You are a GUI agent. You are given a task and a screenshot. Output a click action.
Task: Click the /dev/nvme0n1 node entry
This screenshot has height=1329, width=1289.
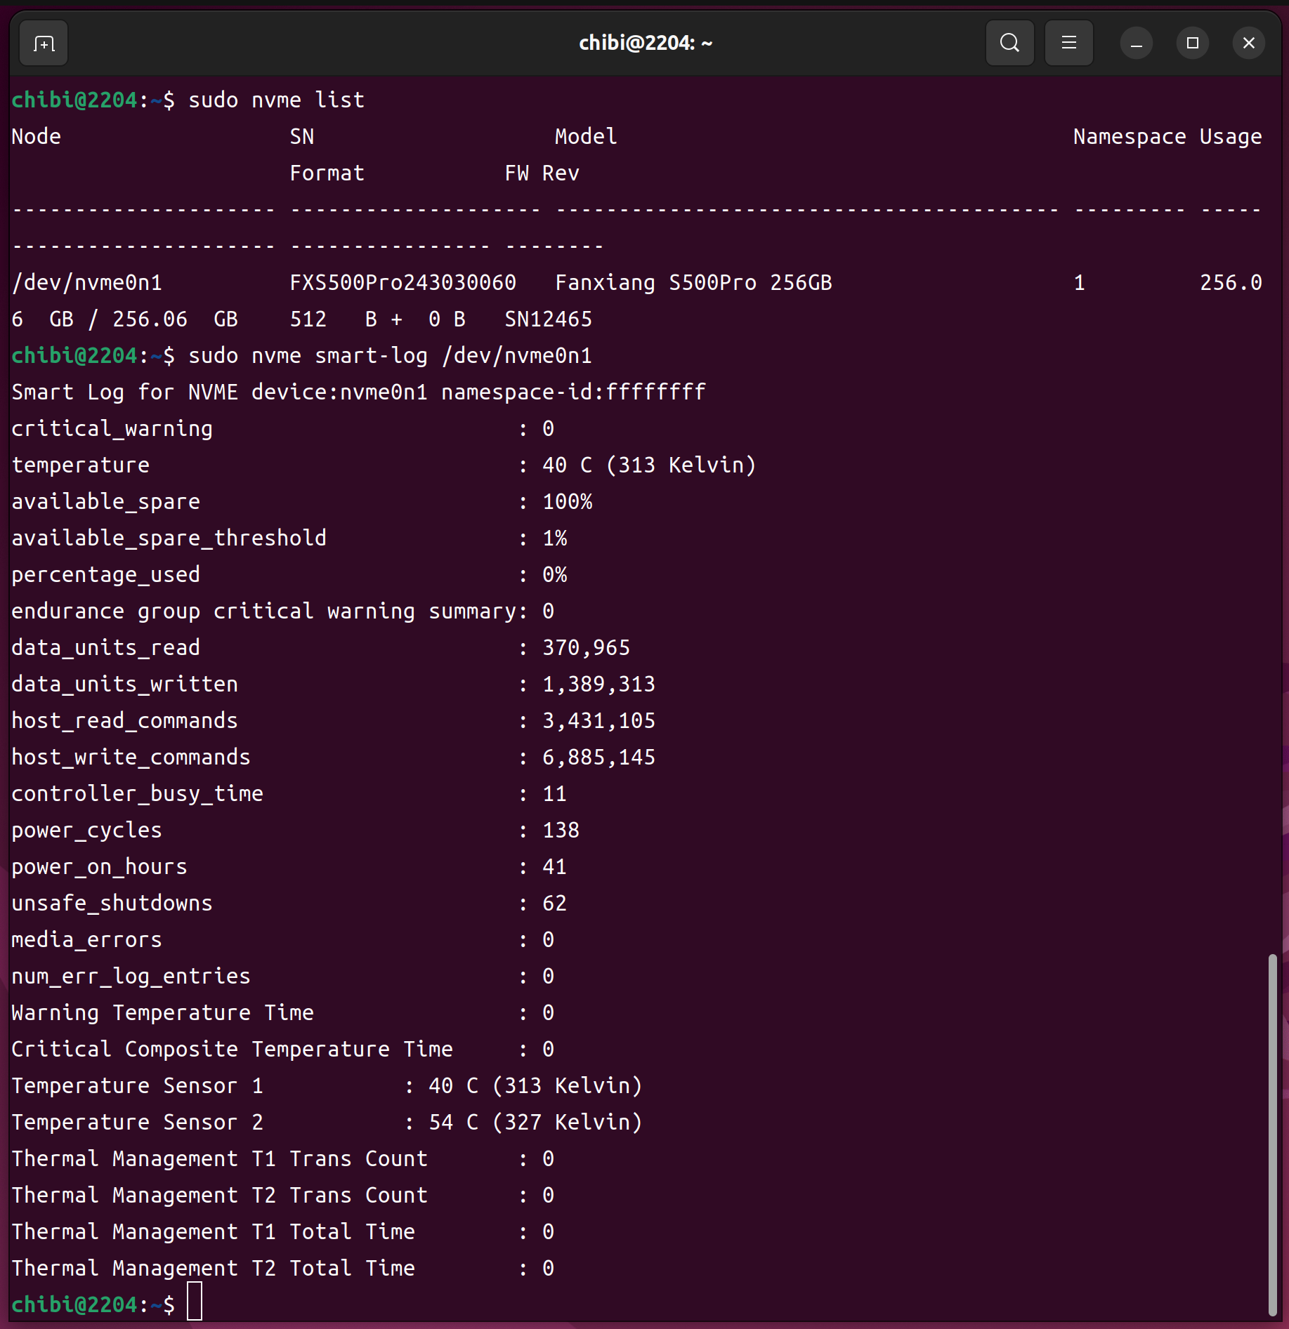click(87, 283)
